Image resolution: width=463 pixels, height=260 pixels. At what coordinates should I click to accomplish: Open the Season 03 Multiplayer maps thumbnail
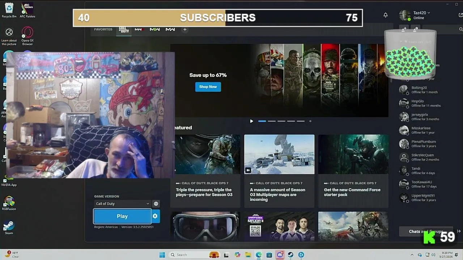(x=279, y=154)
